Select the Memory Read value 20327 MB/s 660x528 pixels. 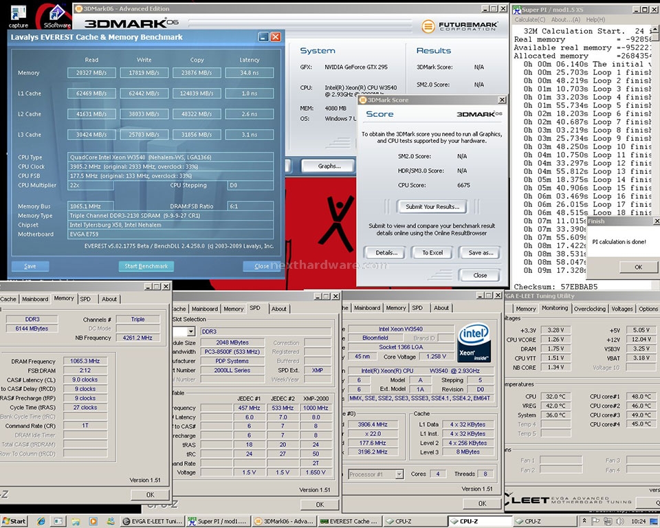pos(91,73)
